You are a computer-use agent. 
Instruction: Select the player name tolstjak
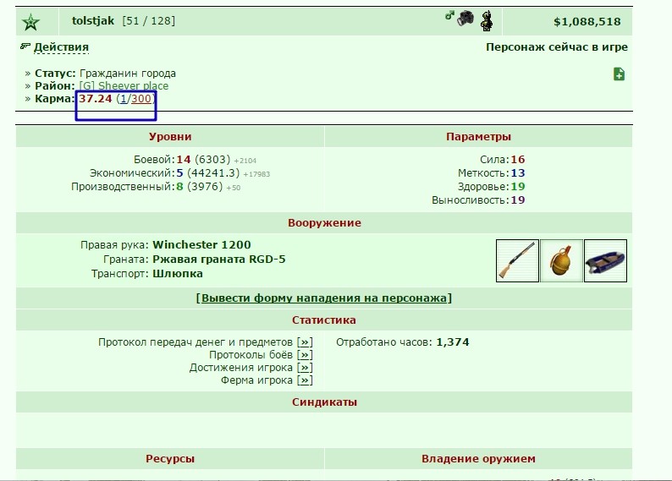93,21
